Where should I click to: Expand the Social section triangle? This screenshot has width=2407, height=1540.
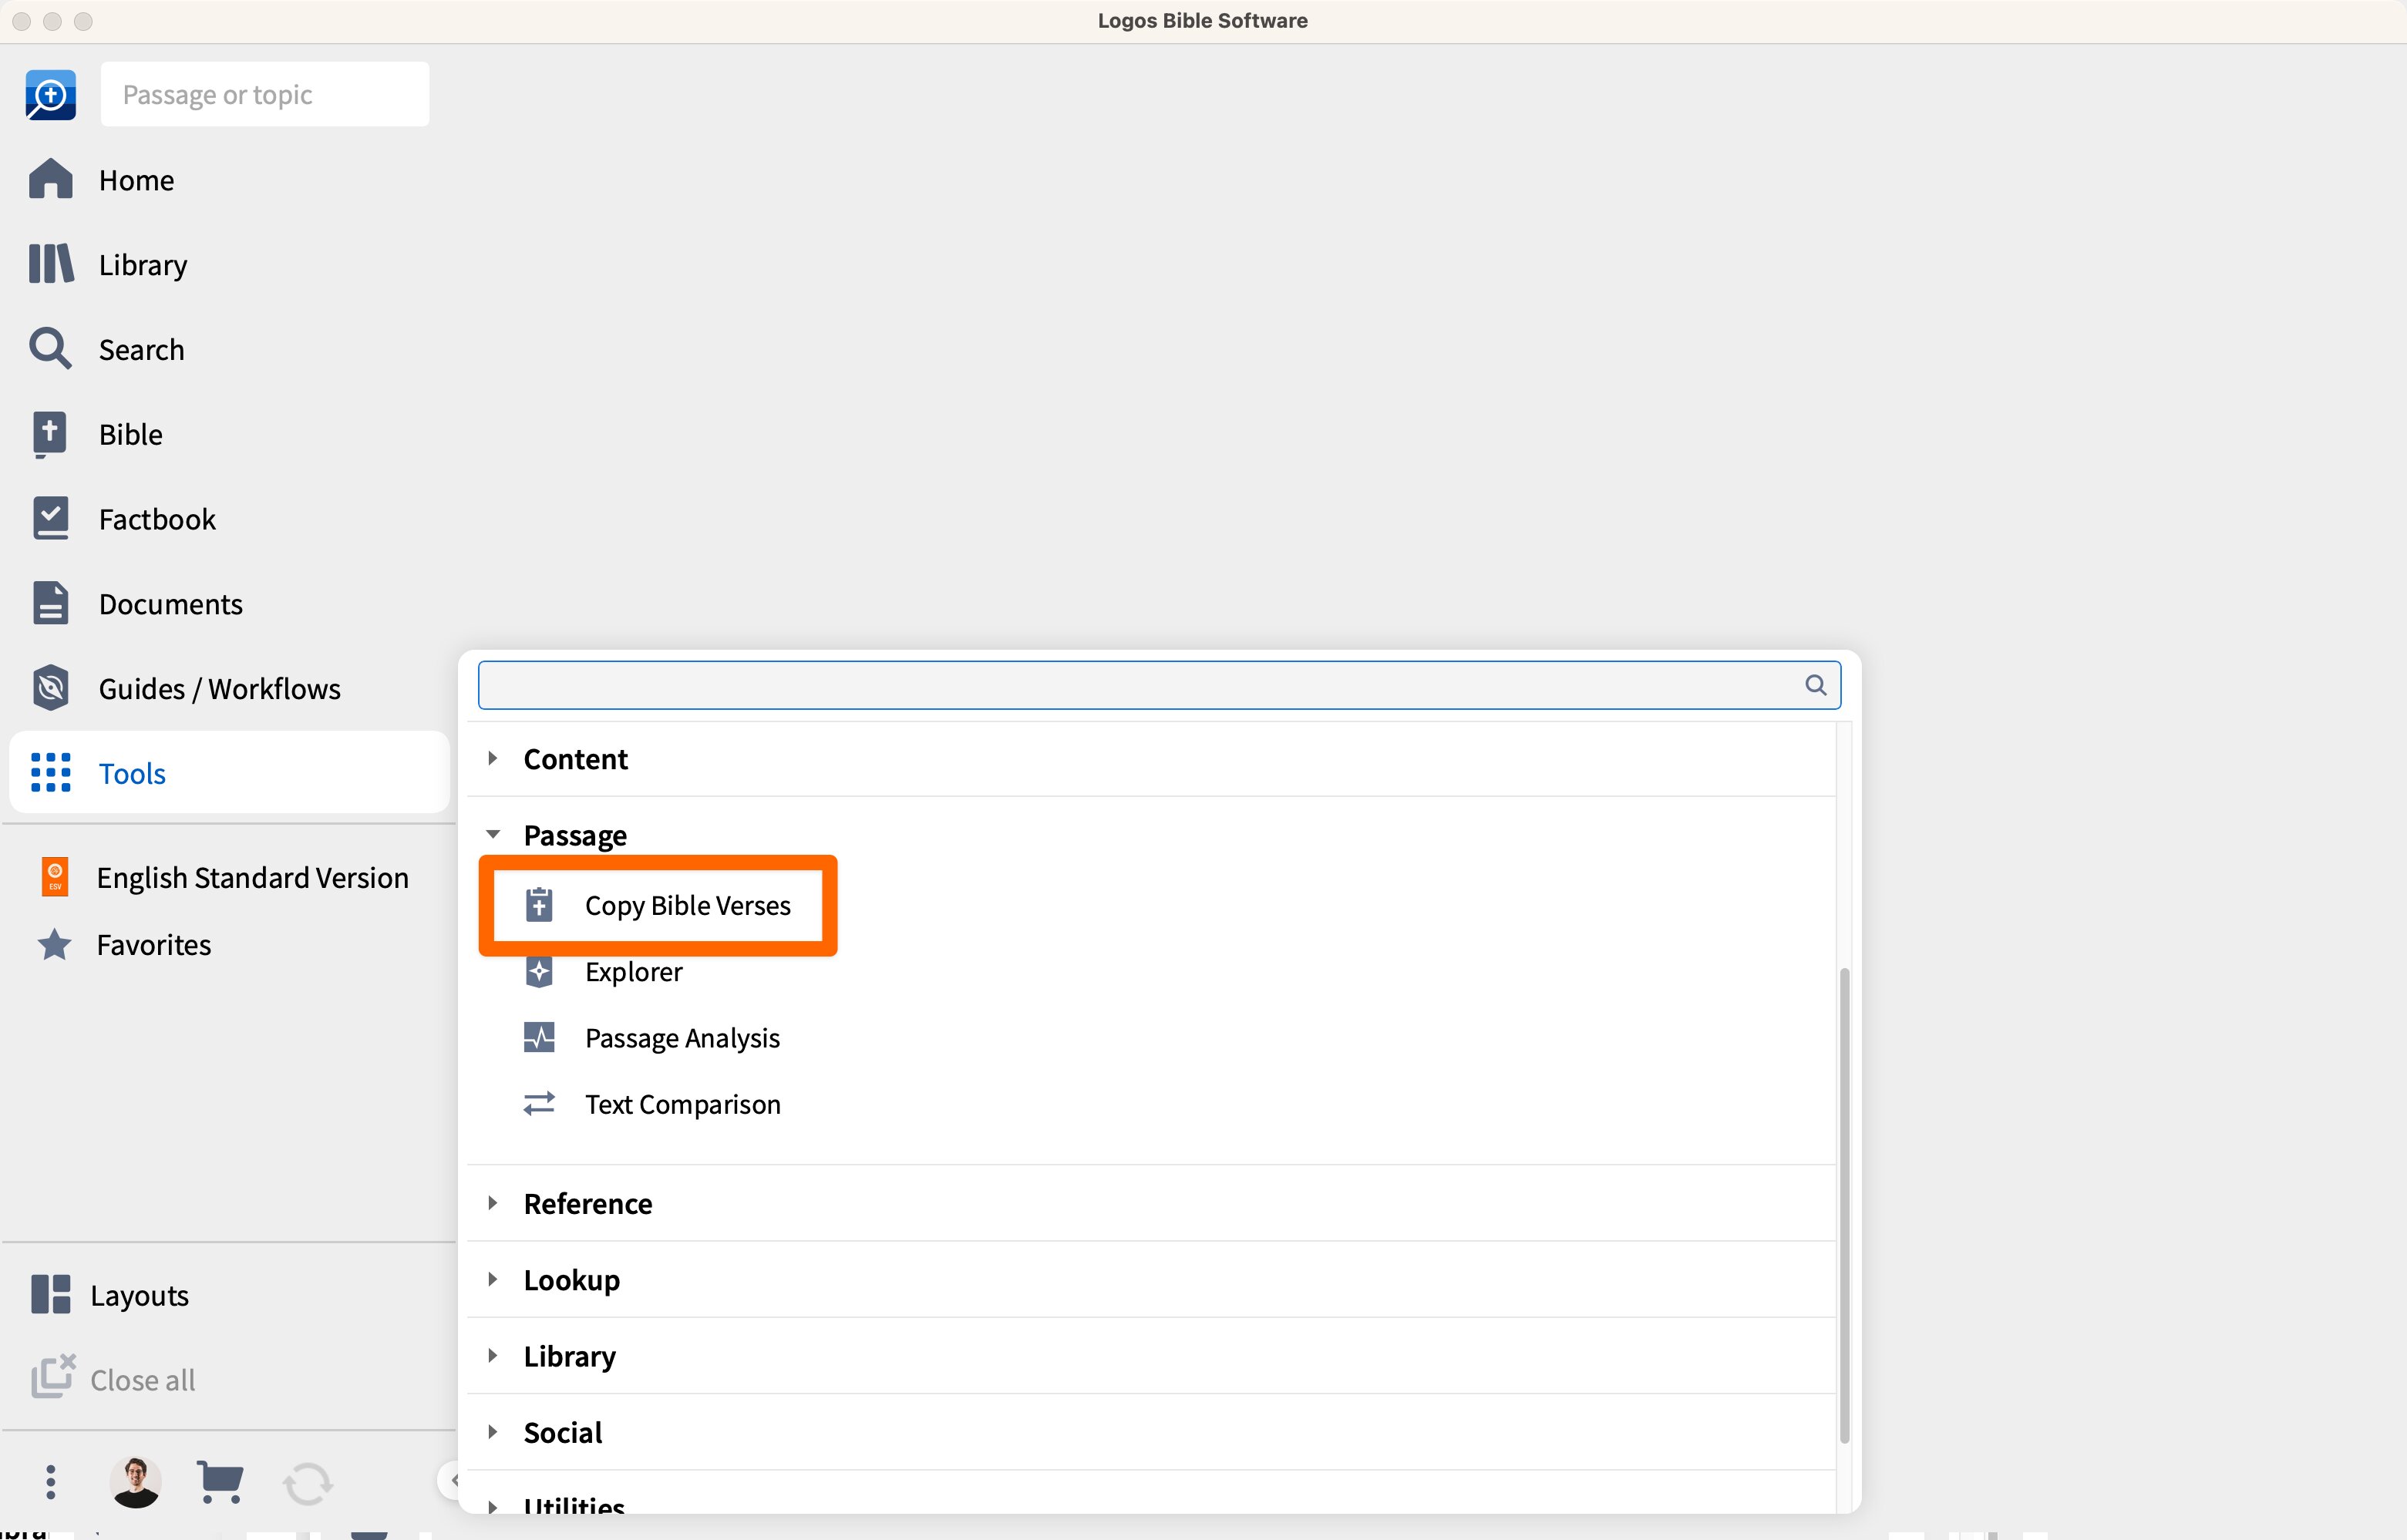(492, 1432)
